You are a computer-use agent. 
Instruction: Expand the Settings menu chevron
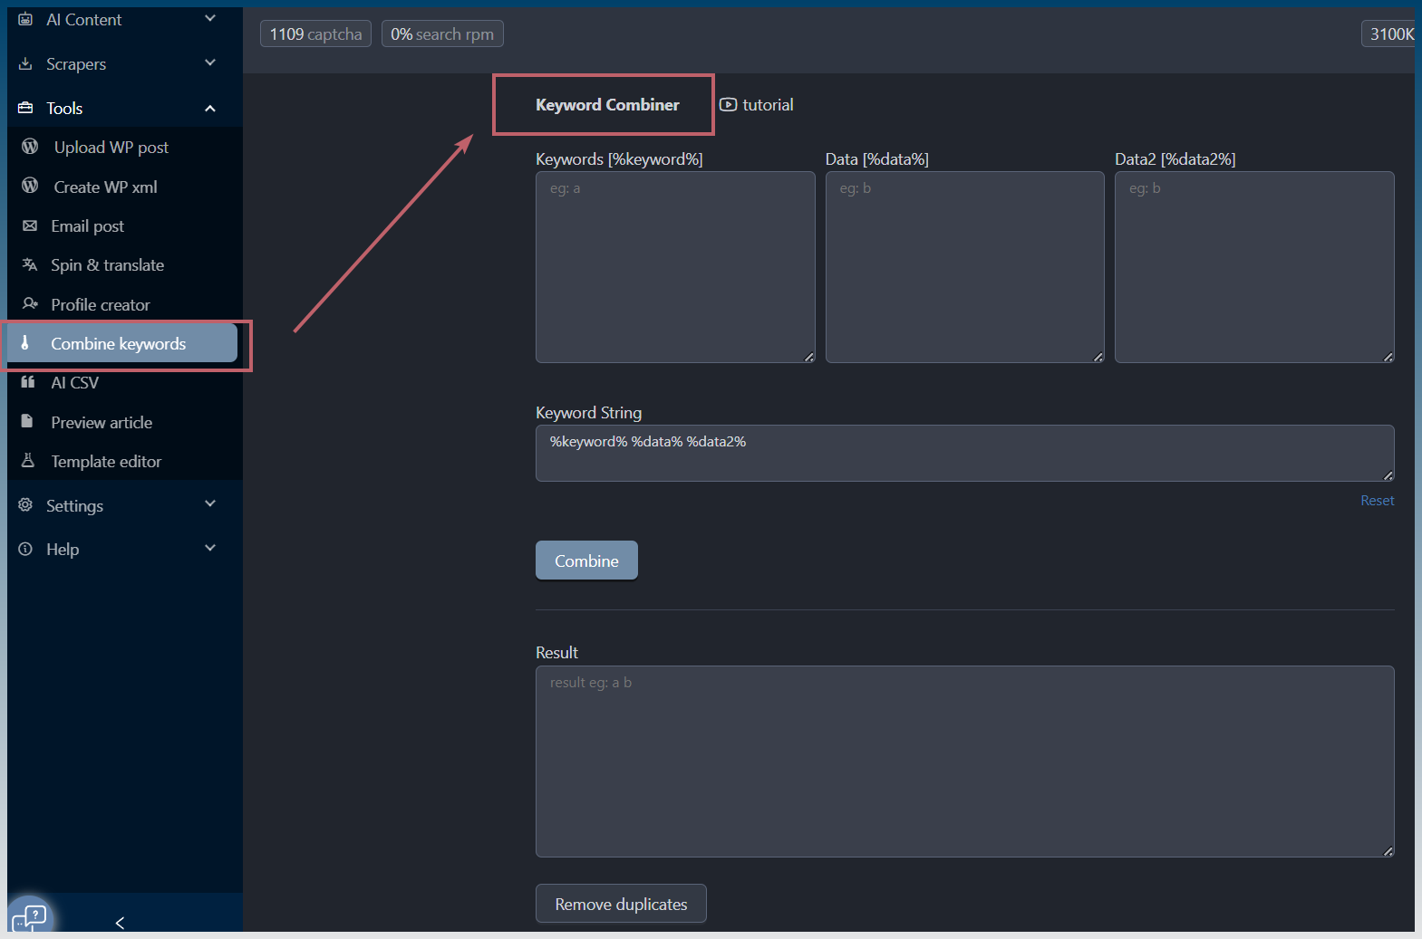click(x=210, y=503)
